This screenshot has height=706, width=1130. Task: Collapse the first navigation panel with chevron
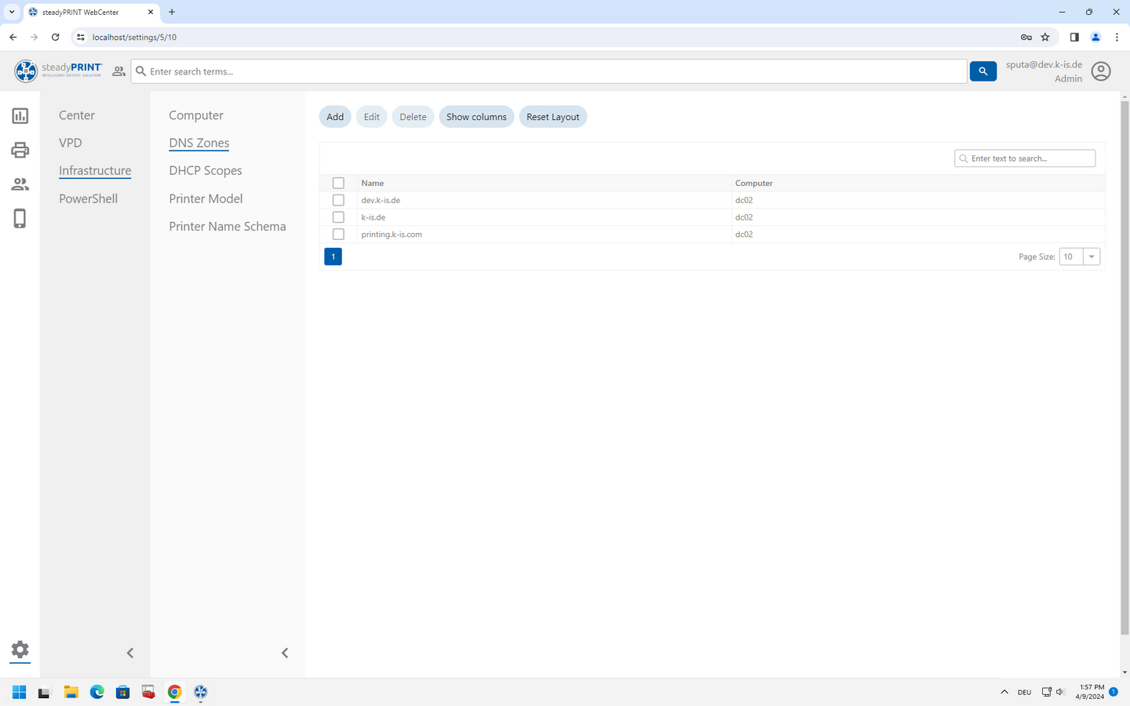pos(130,653)
